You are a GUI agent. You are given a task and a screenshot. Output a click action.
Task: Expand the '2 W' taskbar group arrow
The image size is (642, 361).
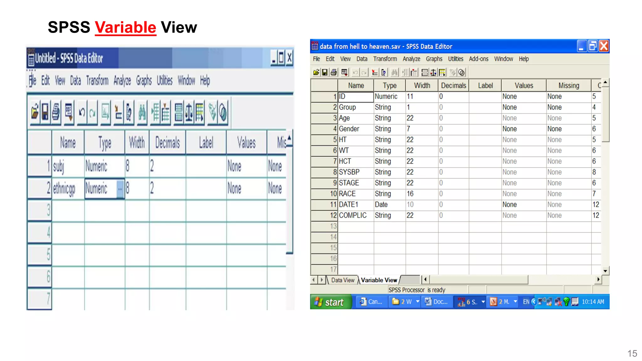pos(418,301)
